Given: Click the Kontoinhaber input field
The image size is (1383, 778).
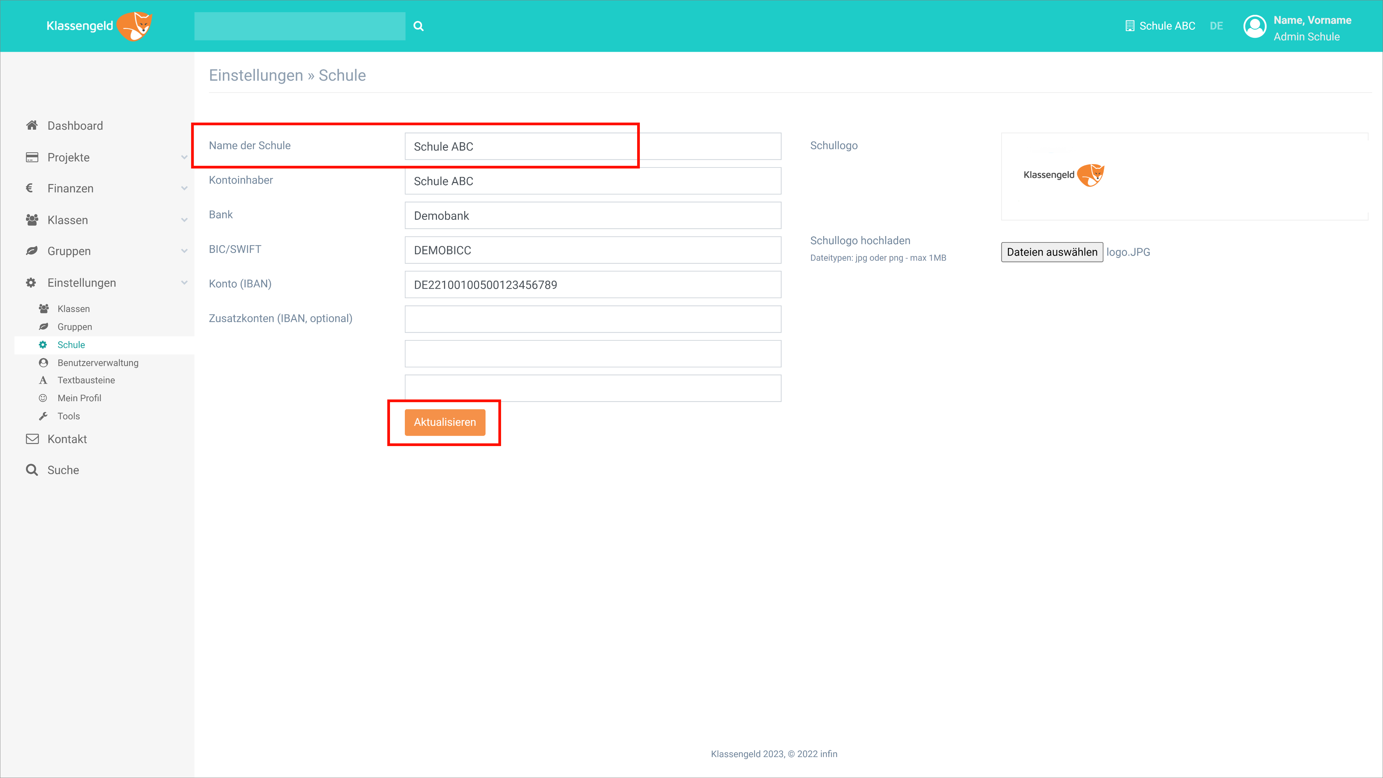Looking at the screenshot, I should pyautogui.click(x=593, y=181).
